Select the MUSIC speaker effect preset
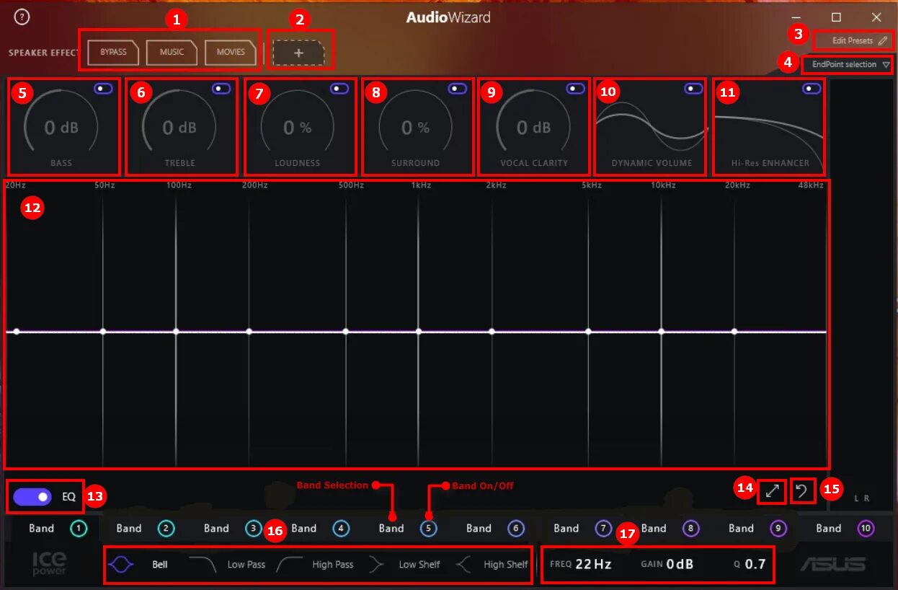This screenshot has height=590, width=898. tap(172, 52)
